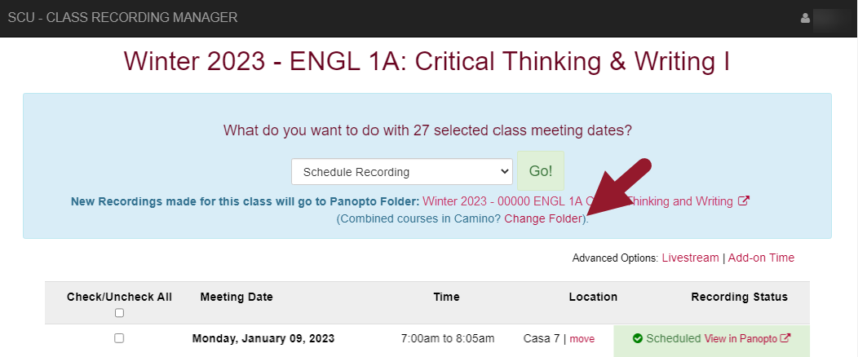Click the external-link icon after Panopto folder name
This screenshot has height=357, width=858.
pyautogui.click(x=743, y=201)
